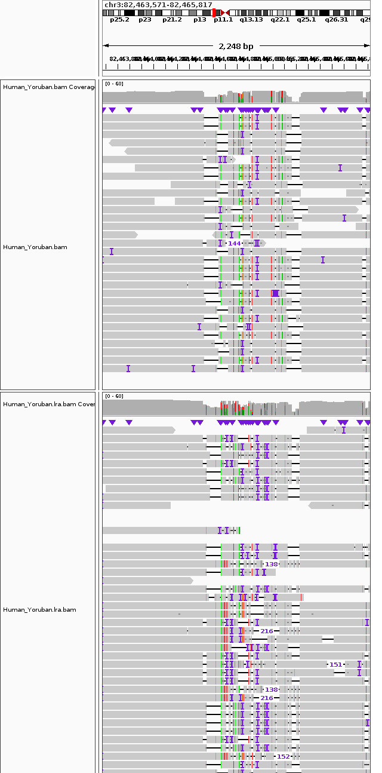Click the 151 insertion label
382x773 pixels.
click(x=335, y=664)
